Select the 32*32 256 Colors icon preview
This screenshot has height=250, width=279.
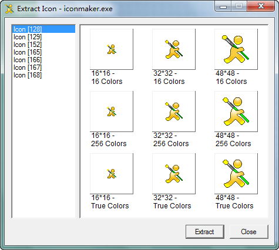pos(174,112)
